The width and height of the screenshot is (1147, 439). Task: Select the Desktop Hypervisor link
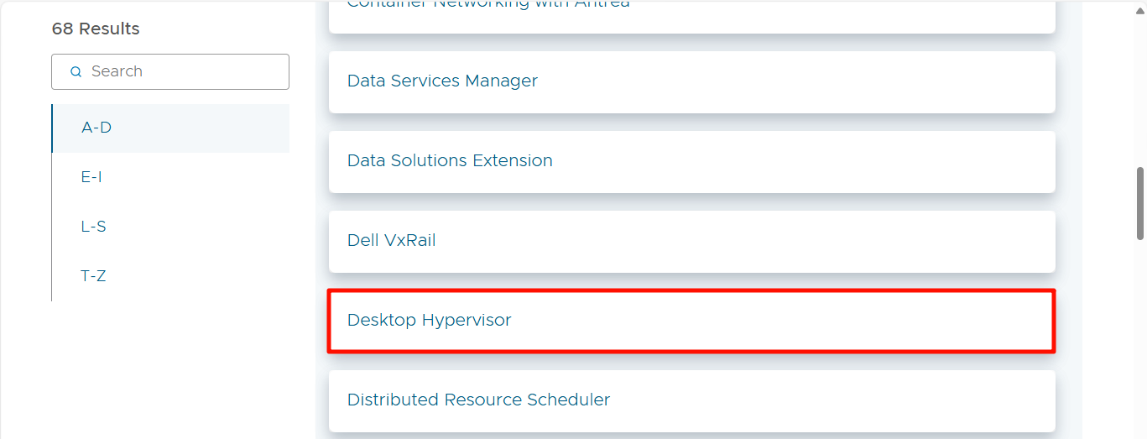point(429,321)
